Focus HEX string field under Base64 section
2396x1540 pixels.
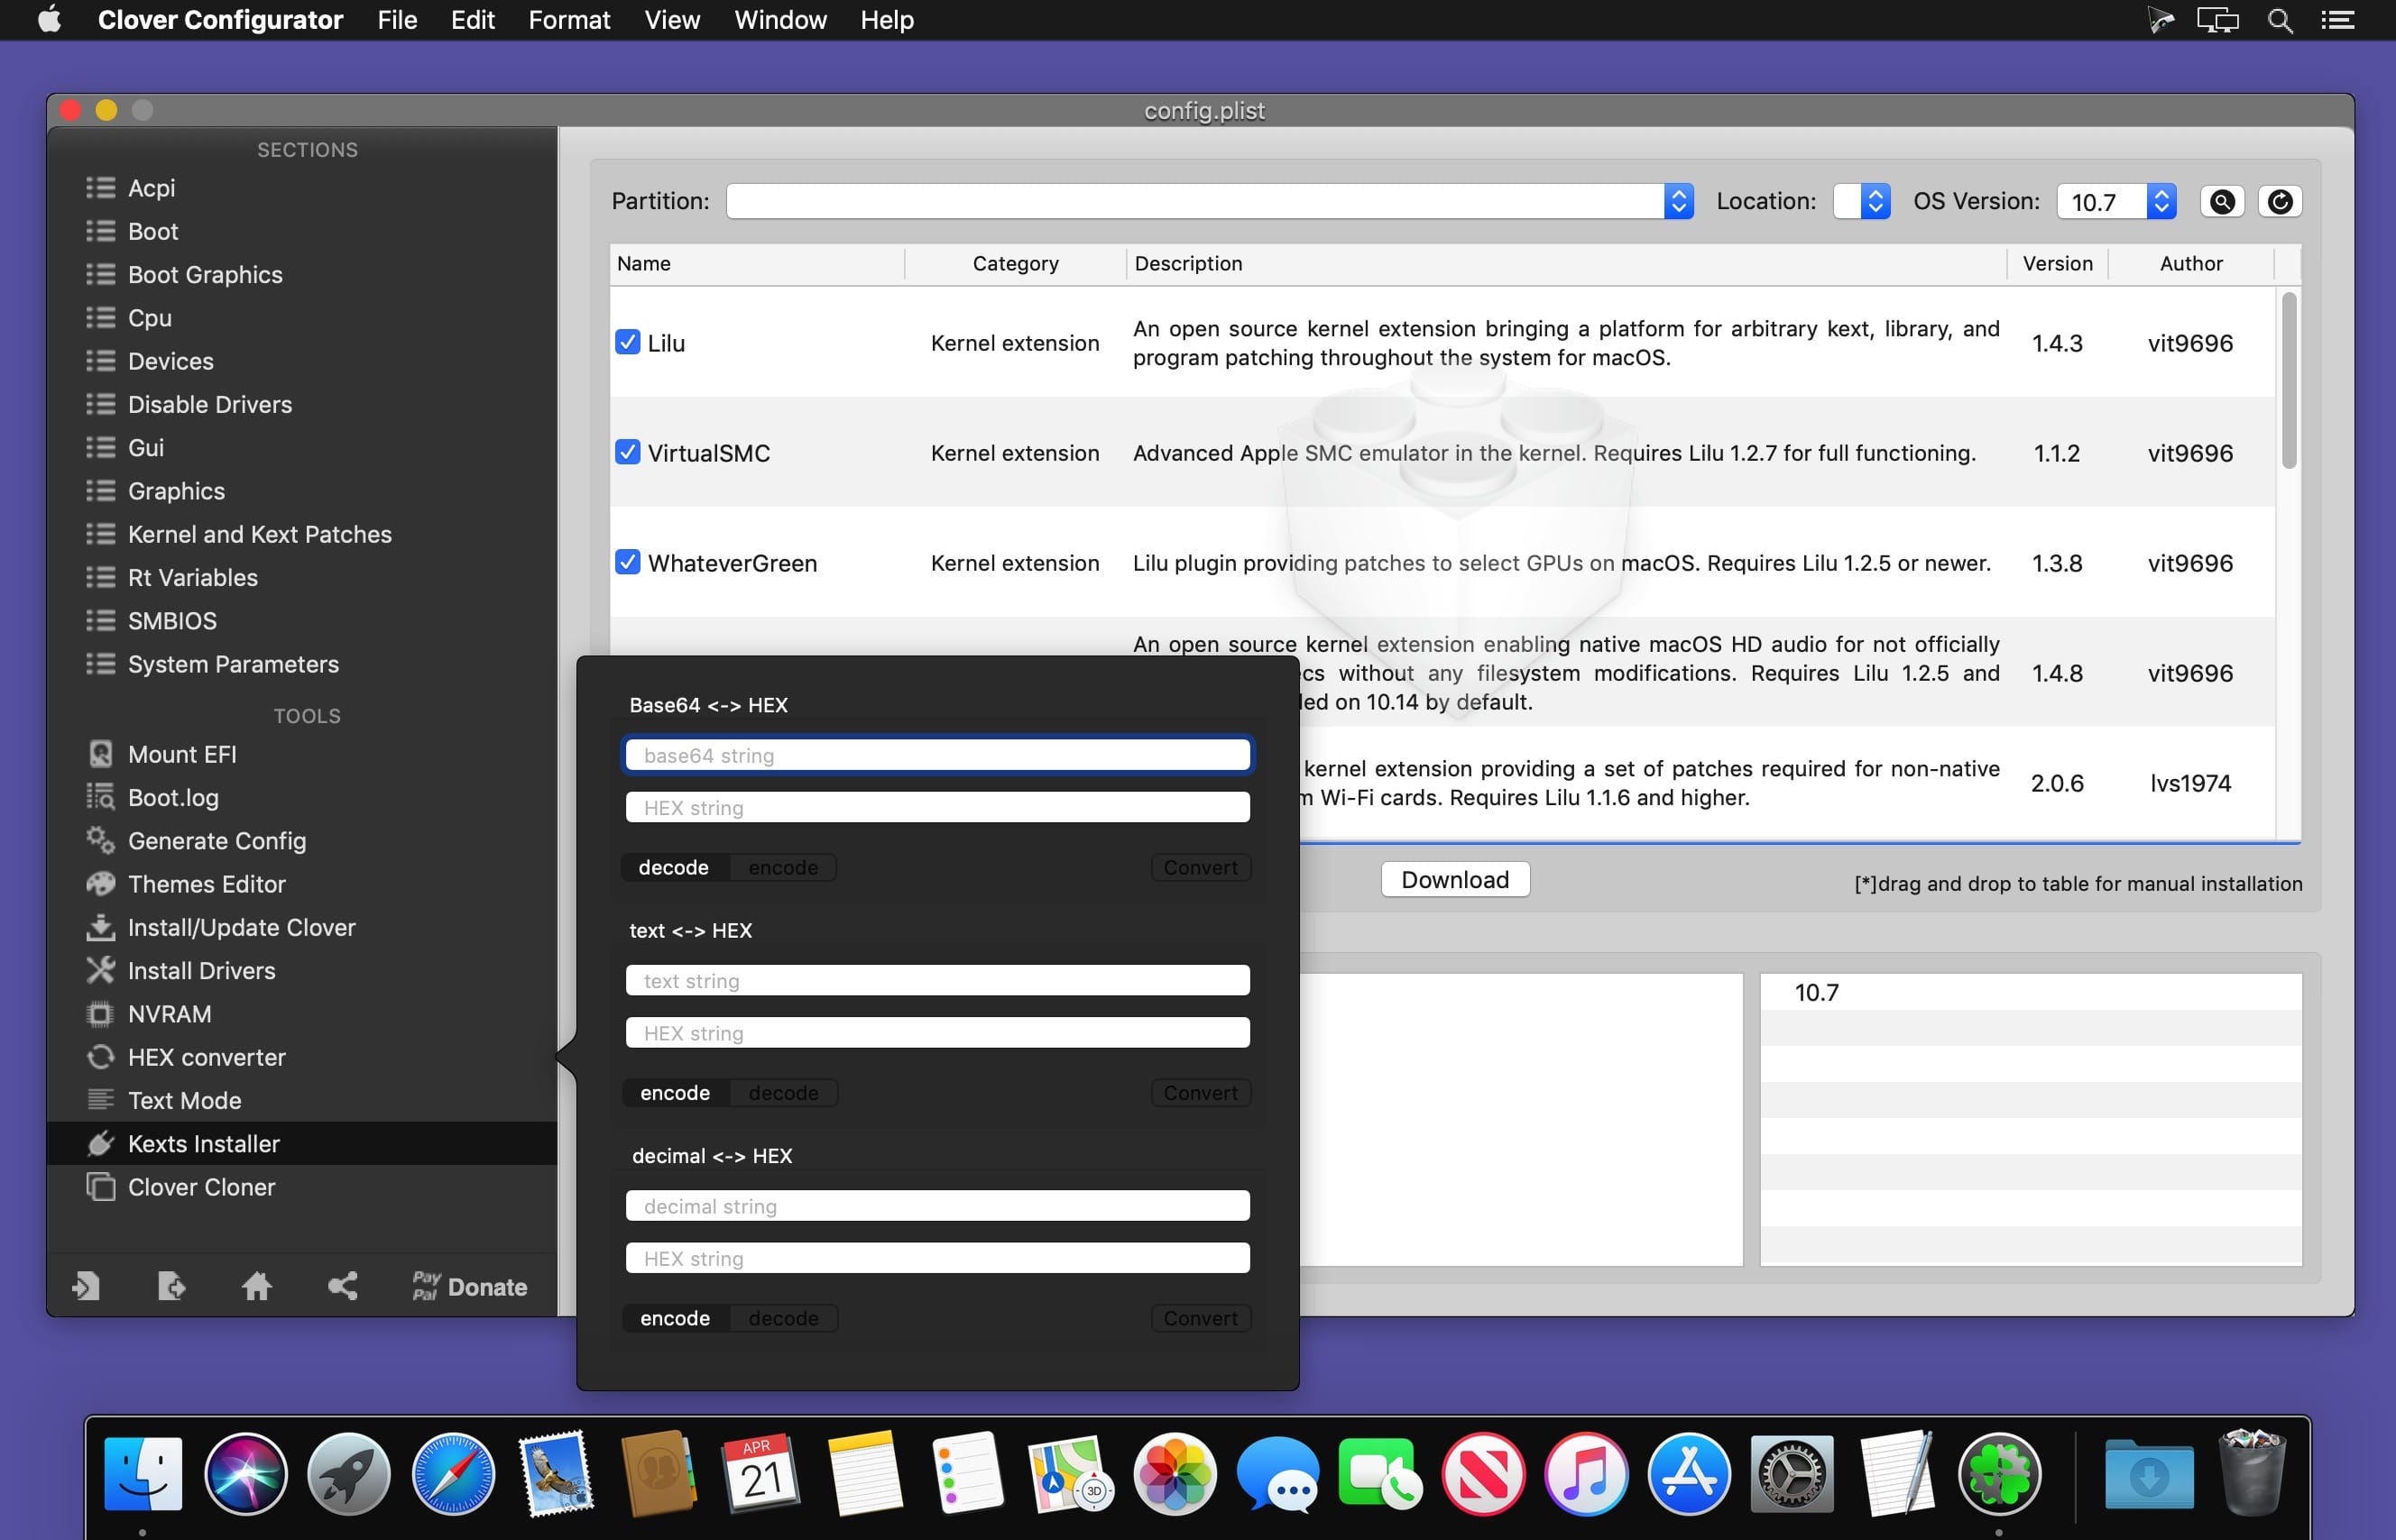click(937, 808)
